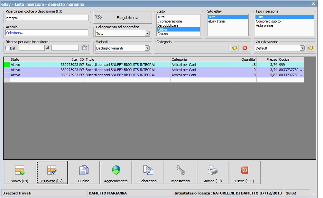Viewport: 323px width, 198px height.
Task: Click the Nuovo (F4) new listing icon
Action: (20, 172)
